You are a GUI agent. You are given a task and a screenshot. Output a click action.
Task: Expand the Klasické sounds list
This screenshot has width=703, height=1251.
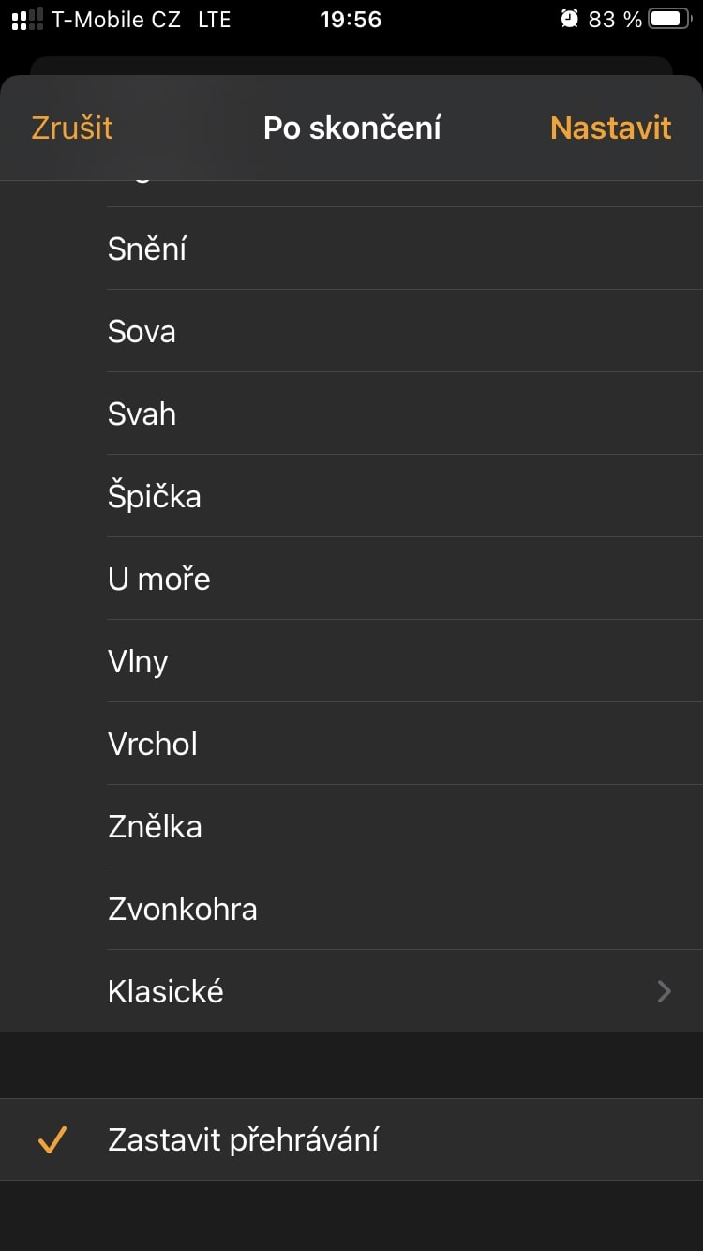(351, 991)
